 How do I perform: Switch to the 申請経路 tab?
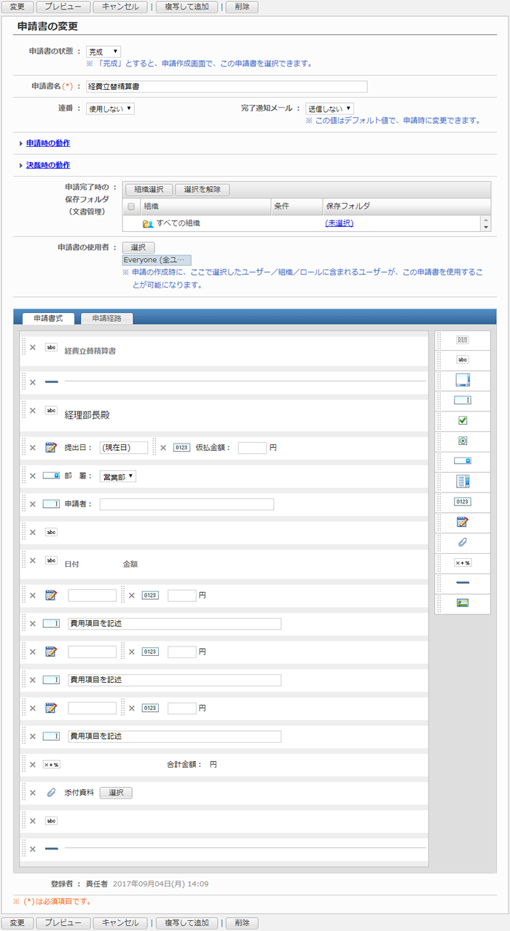106,318
